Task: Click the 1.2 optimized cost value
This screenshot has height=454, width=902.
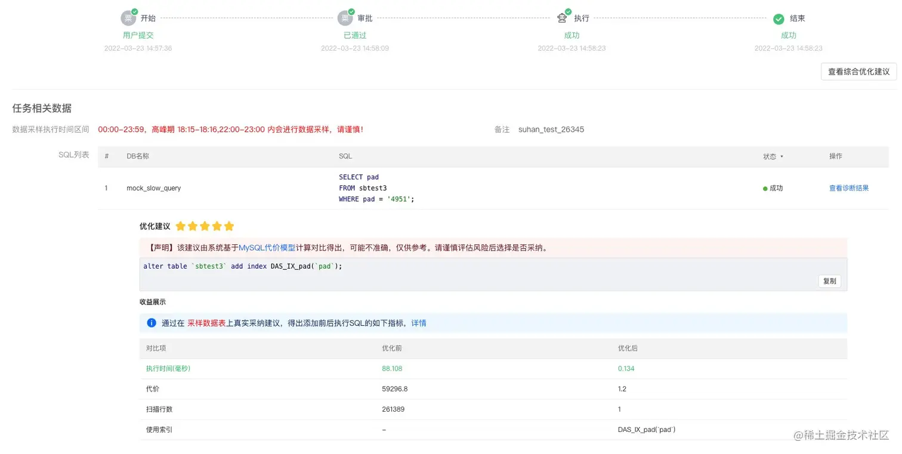Action: pos(622,389)
